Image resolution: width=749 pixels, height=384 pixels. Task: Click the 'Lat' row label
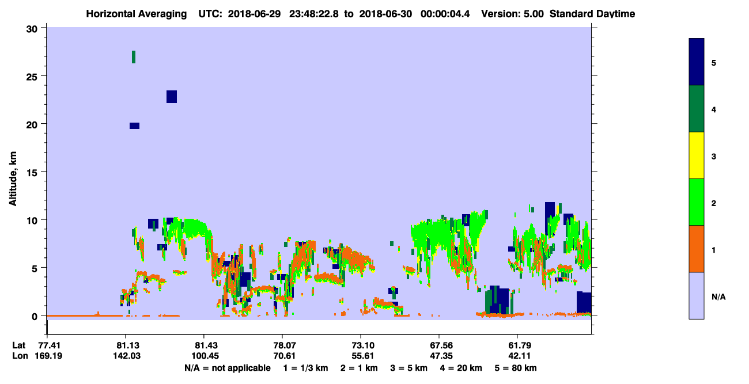point(19,345)
